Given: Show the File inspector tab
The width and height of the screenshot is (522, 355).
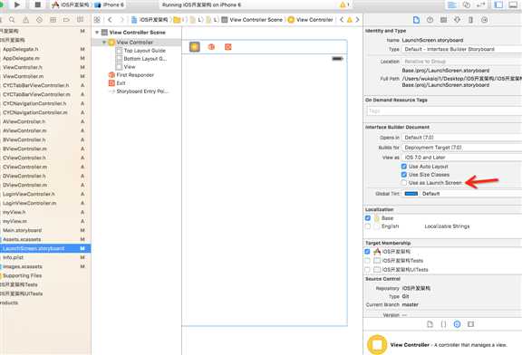Looking at the screenshot, I should click(416, 20).
